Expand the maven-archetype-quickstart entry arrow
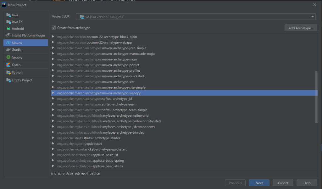This screenshot has width=322, height=189. 53,76
